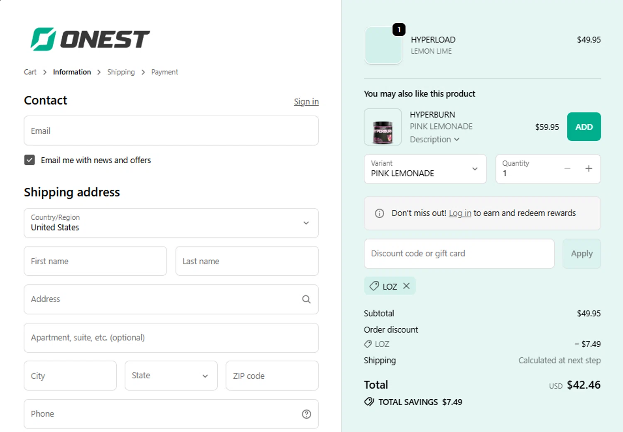Click the Apply discount button
This screenshot has height=432, width=623.
coord(581,253)
